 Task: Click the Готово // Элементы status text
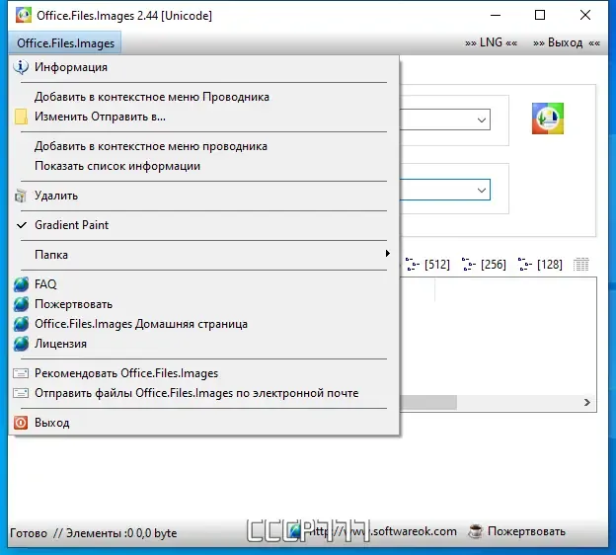[93, 533]
